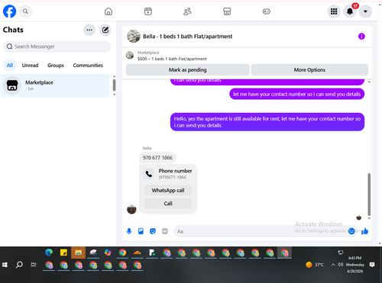Click the Call button
Viewport: 382px width, 283px height.
[x=168, y=204]
